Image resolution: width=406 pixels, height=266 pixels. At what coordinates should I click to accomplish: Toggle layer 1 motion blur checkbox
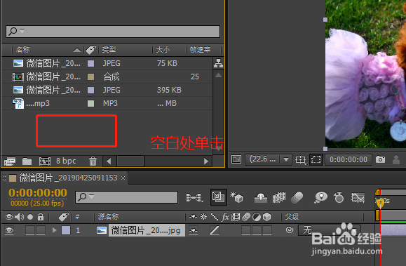click(x=246, y=230)
